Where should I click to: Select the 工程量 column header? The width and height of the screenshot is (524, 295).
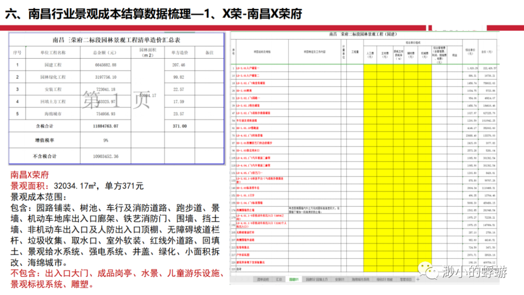355,52
